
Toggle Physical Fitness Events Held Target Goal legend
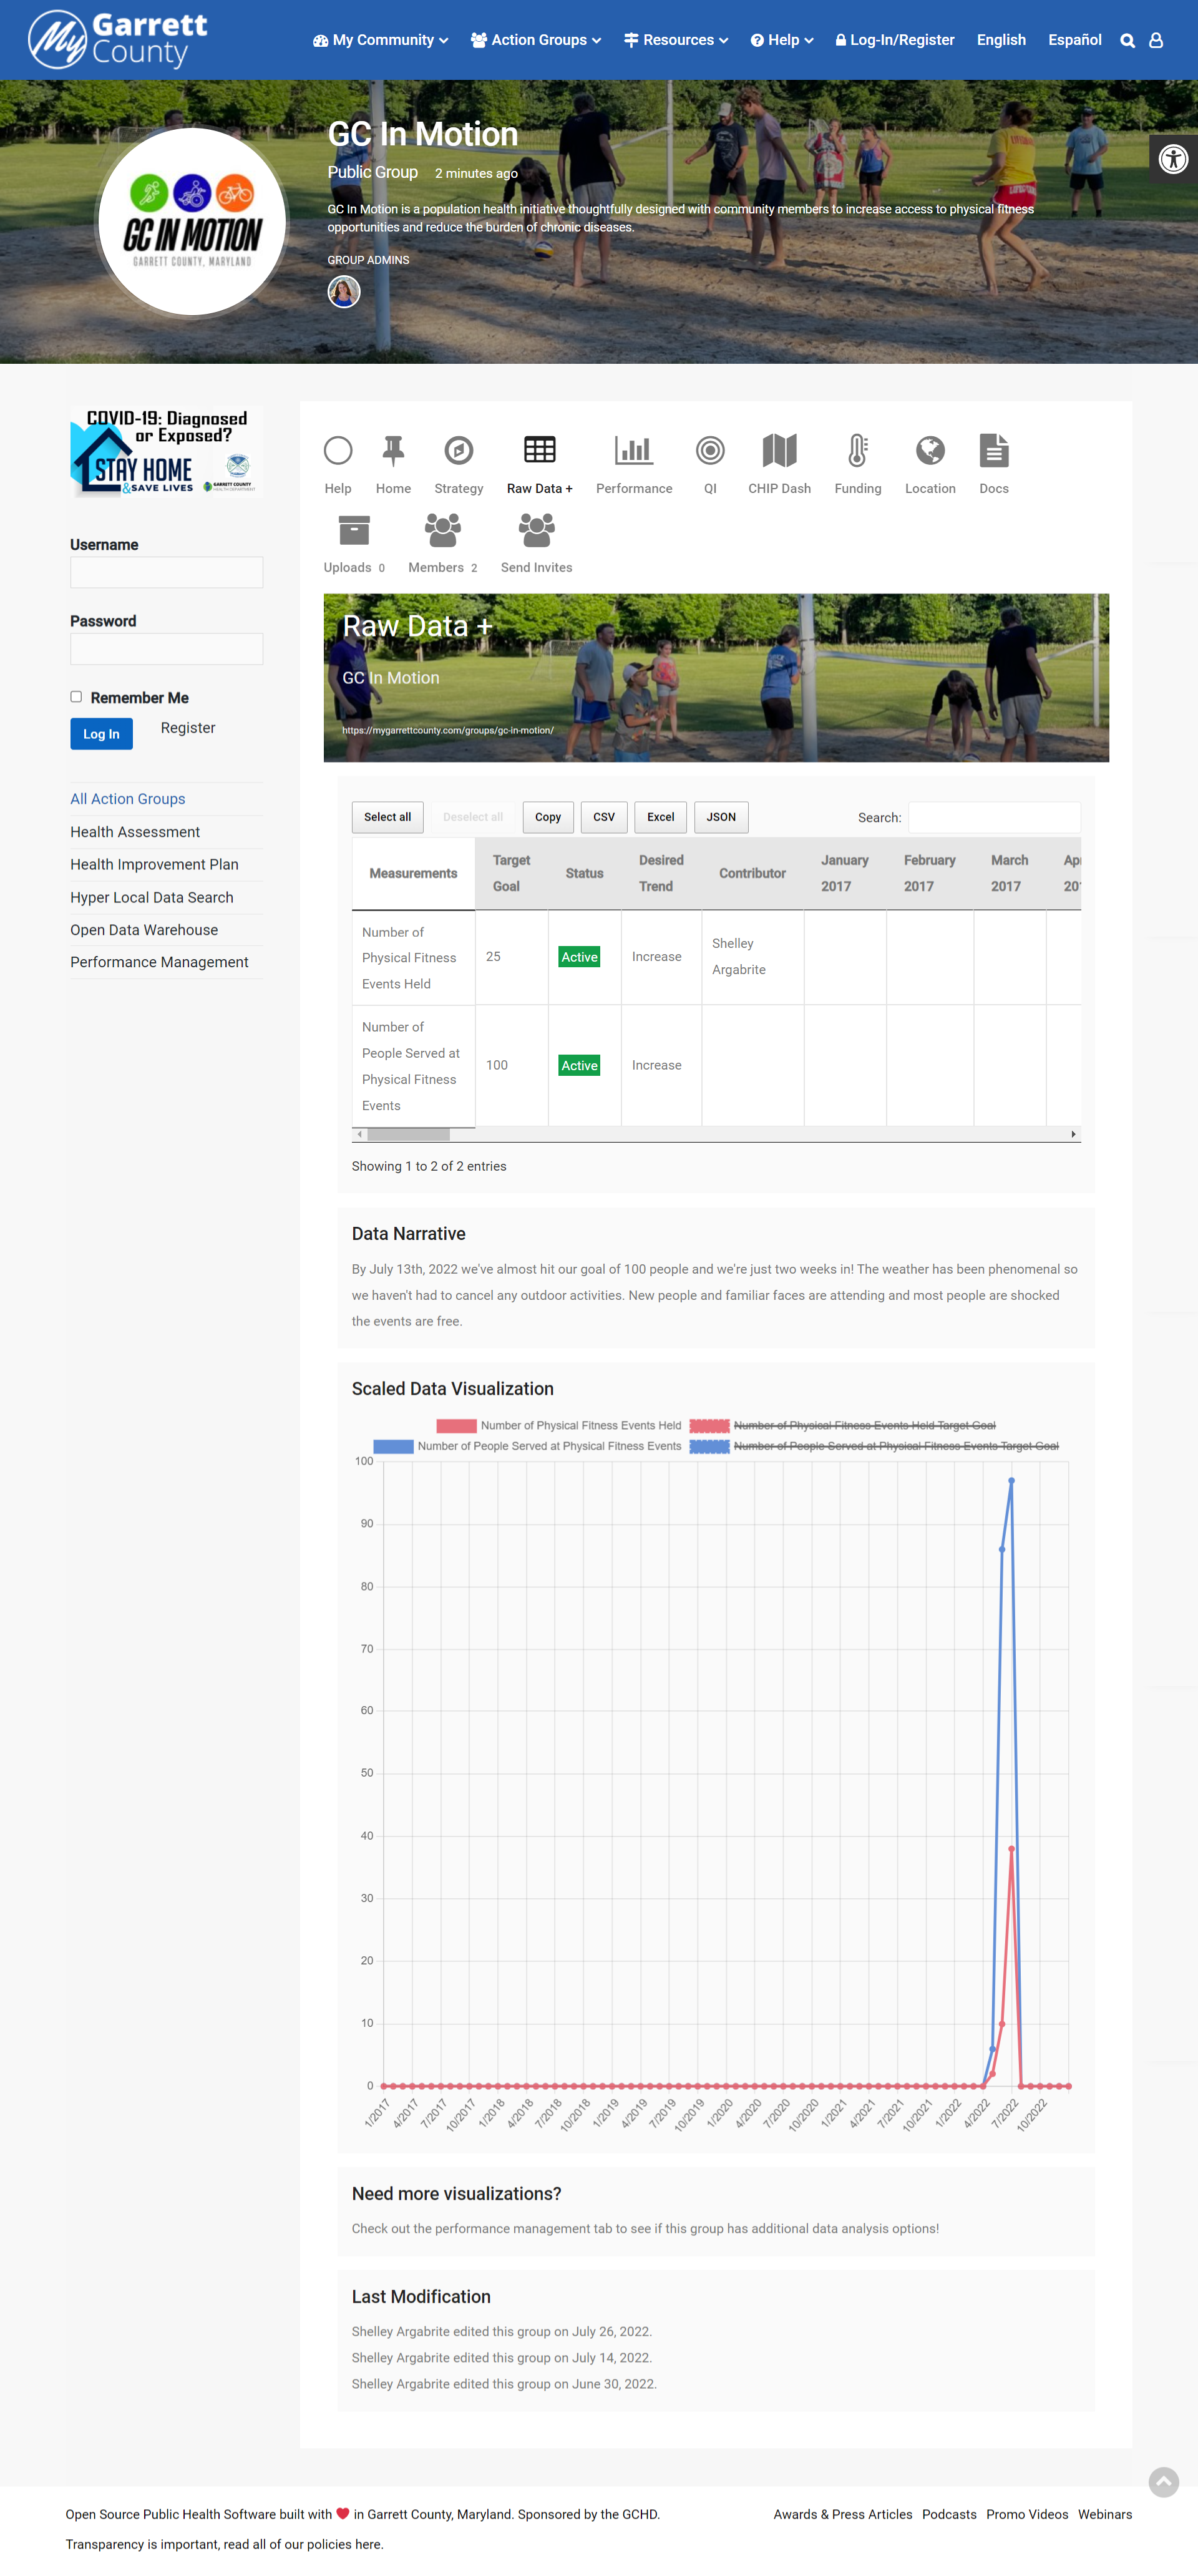[842, 1425]
